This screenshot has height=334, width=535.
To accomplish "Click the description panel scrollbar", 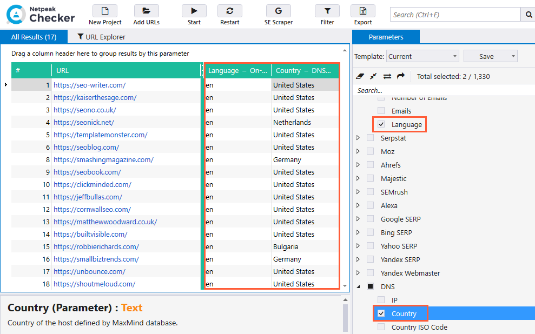I will (345, 318).
